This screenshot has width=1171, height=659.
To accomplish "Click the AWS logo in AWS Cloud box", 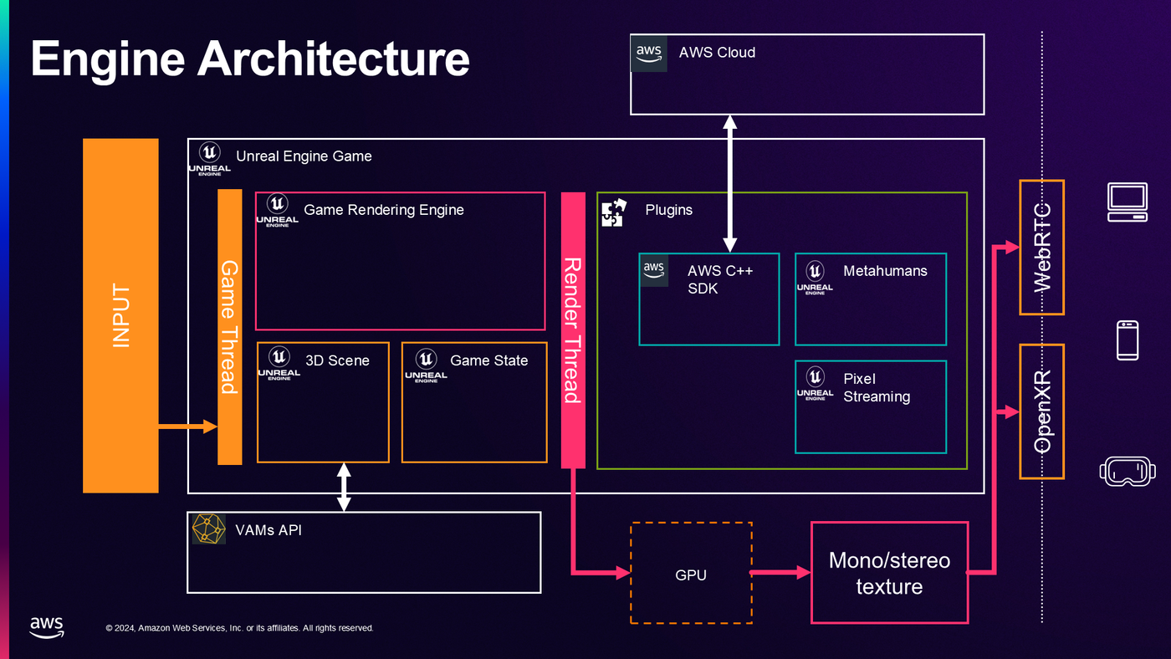I will (649, 54).
